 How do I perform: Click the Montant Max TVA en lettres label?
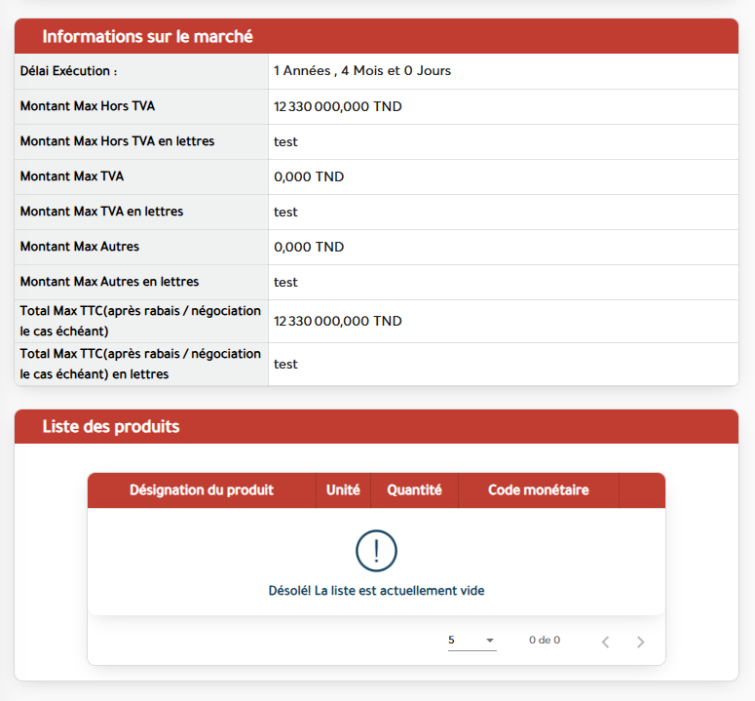tap(101, 212)
